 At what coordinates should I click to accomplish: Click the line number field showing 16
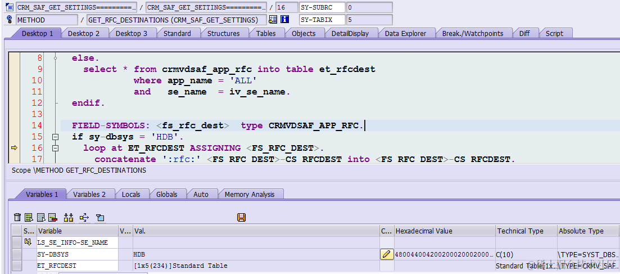pyautogui.click(x=286, y=7)
